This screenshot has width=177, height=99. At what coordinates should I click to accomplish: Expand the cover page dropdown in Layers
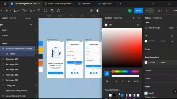point(29,18)
